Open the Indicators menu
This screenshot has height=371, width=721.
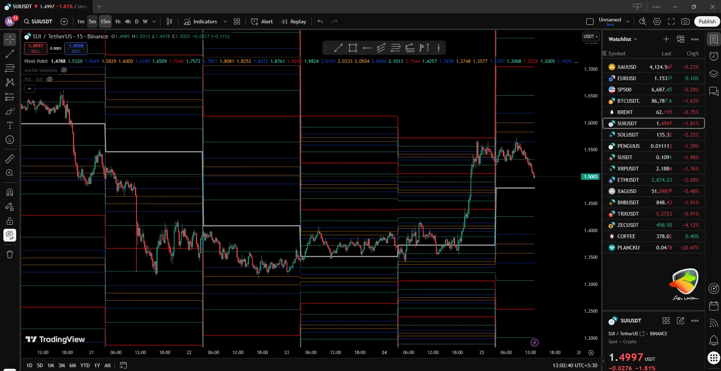(x=200, y=21)
